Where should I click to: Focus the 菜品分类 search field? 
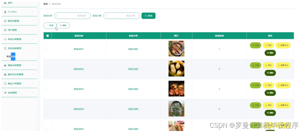(122, 15)
